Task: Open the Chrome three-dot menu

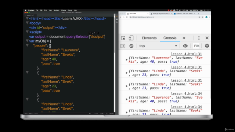Action: tap(210, 17)
